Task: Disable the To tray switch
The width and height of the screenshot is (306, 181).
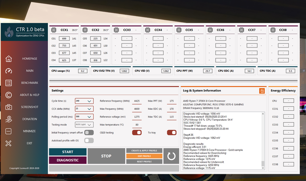Action: click(x=172, y=133)
